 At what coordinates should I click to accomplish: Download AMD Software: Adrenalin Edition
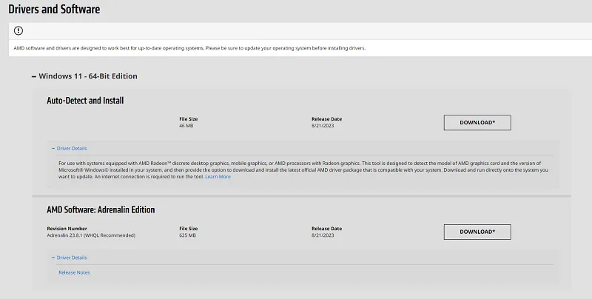click(477, 232)
